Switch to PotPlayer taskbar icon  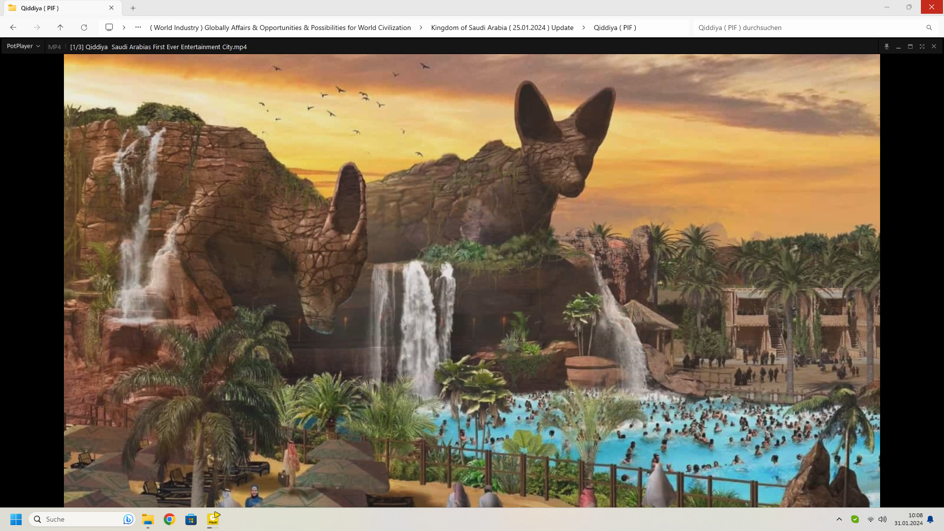213,519
